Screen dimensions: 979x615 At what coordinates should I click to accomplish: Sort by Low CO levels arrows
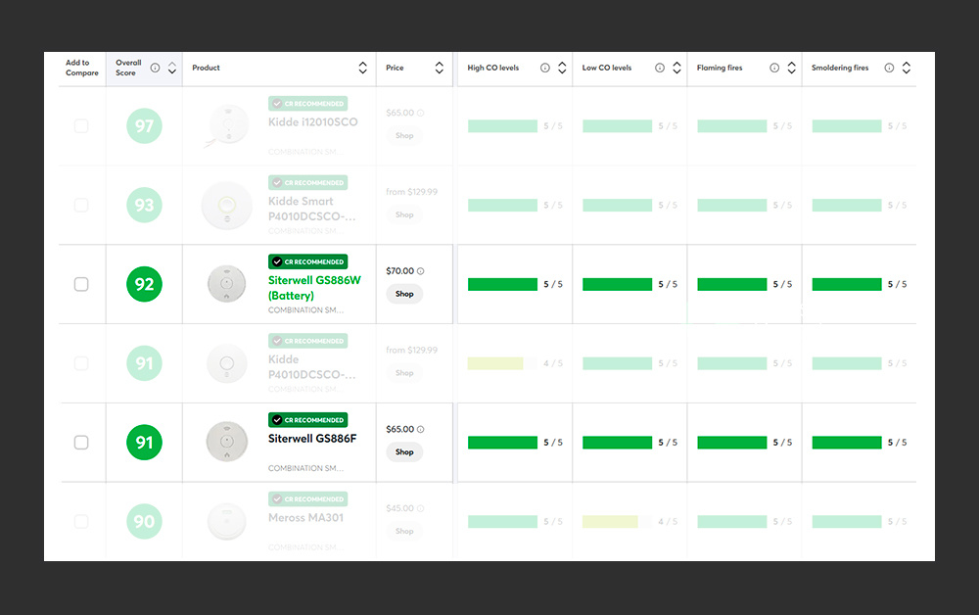pos(676,68)
